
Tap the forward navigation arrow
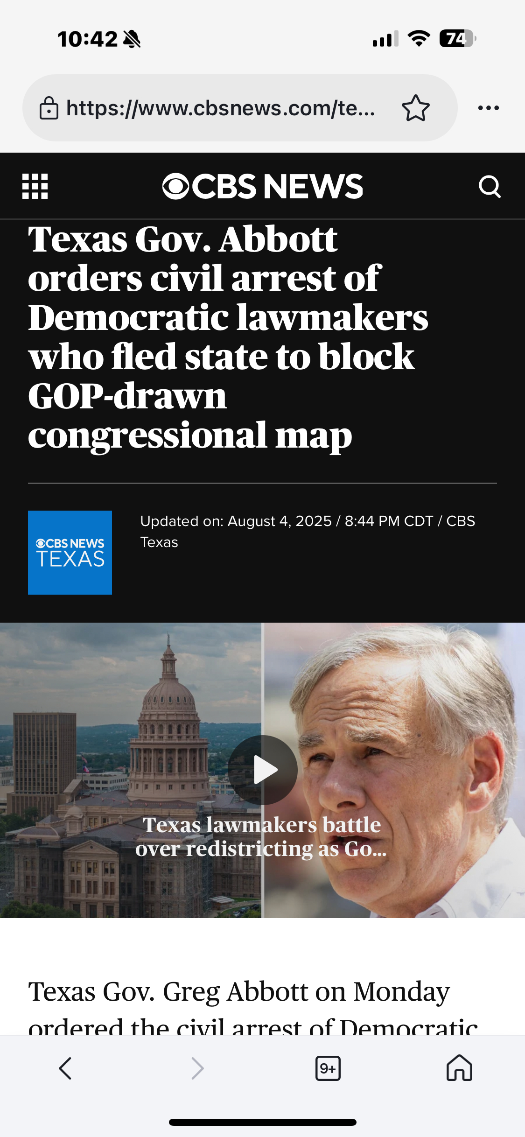(x=197, y=1068)
